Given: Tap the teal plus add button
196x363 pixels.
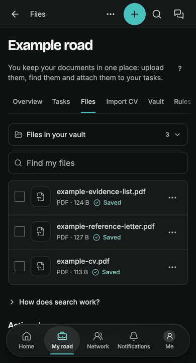Looking at the screenshot, I should (135, 14).
